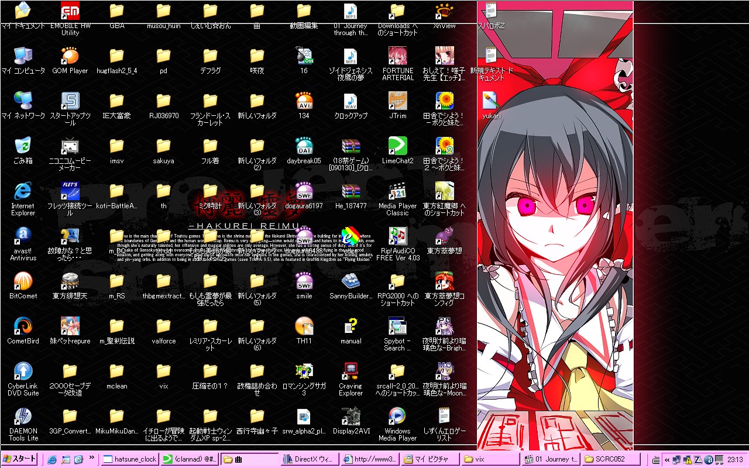Open the クロックアップ WAV file

[x=351, y=101]
